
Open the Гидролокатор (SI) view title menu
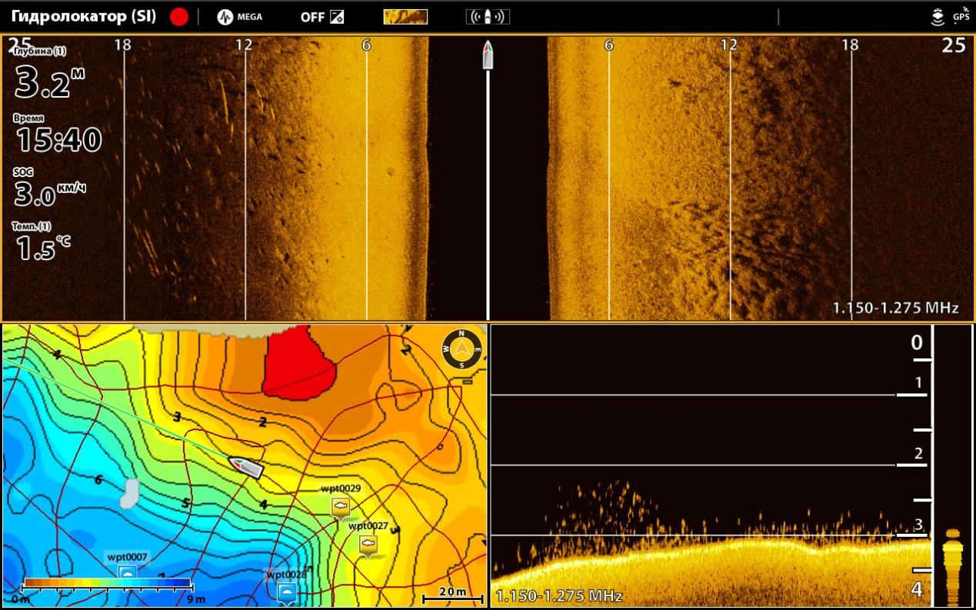84,16
